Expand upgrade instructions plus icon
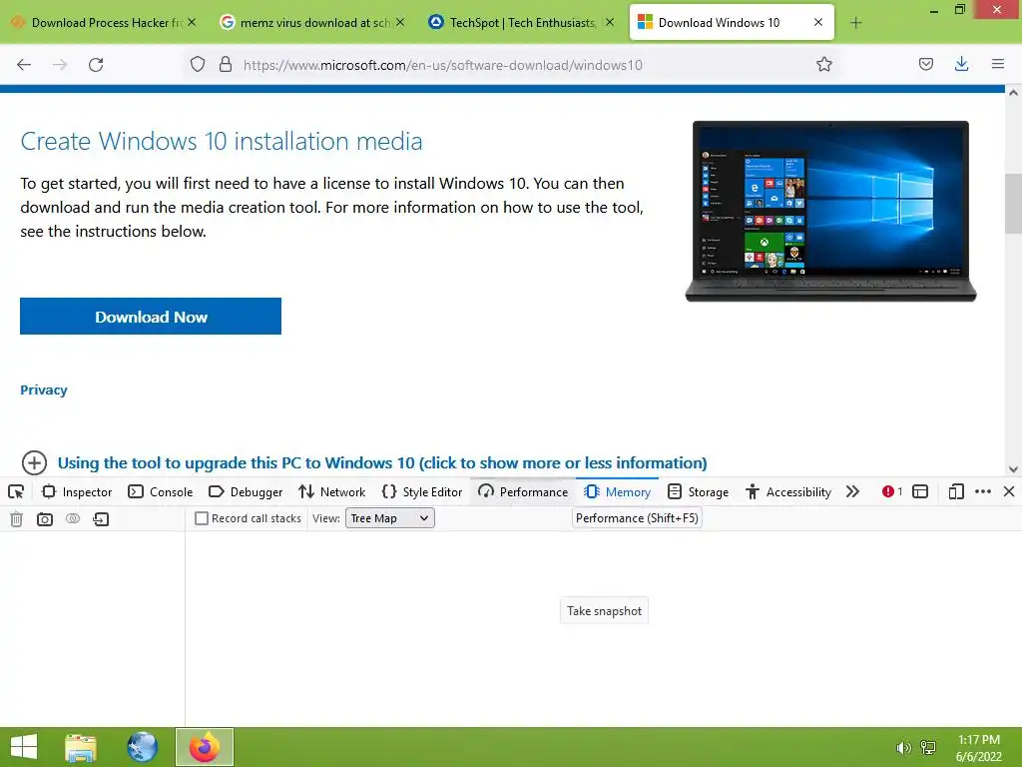The image size is (1022, 767). [34, 463]
